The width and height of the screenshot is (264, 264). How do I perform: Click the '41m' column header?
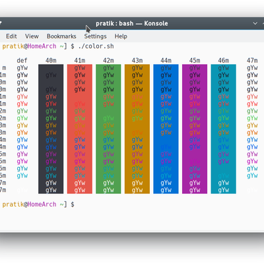80,60
